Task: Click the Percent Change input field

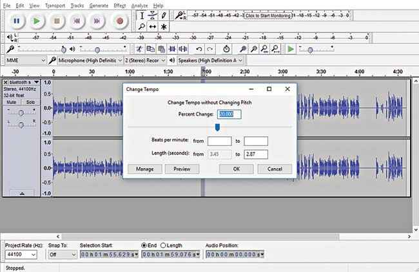Action: 229,114
